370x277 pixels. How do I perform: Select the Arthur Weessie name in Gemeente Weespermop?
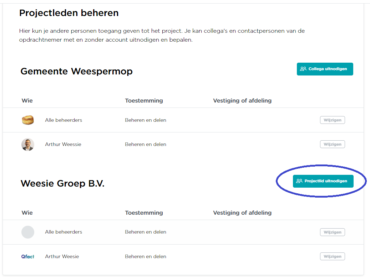click(x=63, y=144)
